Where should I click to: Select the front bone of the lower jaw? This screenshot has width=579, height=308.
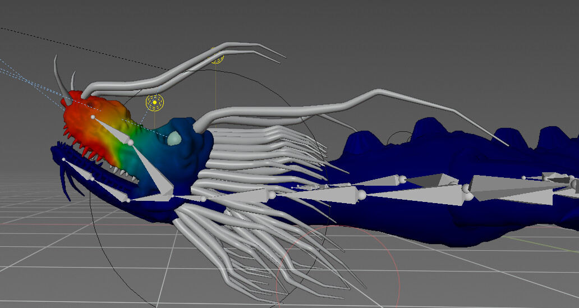(79, 170)
